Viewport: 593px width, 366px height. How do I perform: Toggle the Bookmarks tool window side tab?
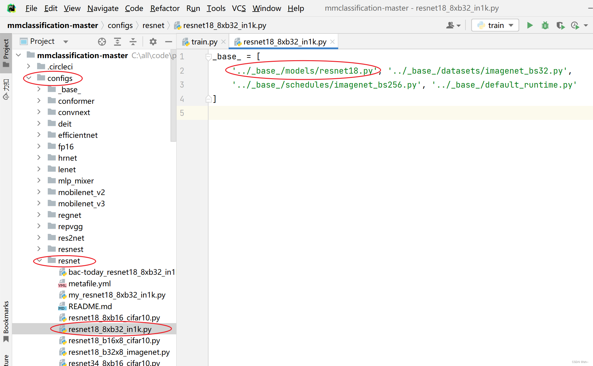tap(6, 321)
